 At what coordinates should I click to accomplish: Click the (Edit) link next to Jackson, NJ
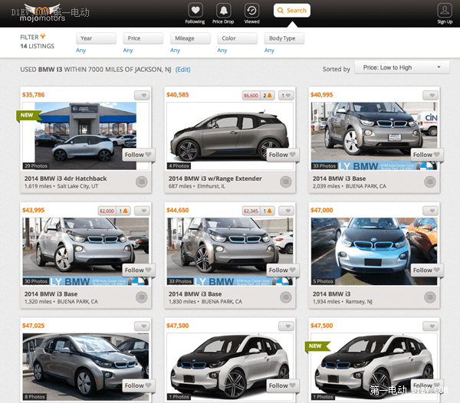(x=182, y=70)
